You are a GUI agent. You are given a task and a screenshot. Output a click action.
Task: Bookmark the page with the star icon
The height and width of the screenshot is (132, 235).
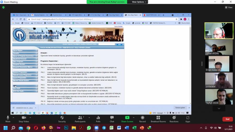(177, 19)
